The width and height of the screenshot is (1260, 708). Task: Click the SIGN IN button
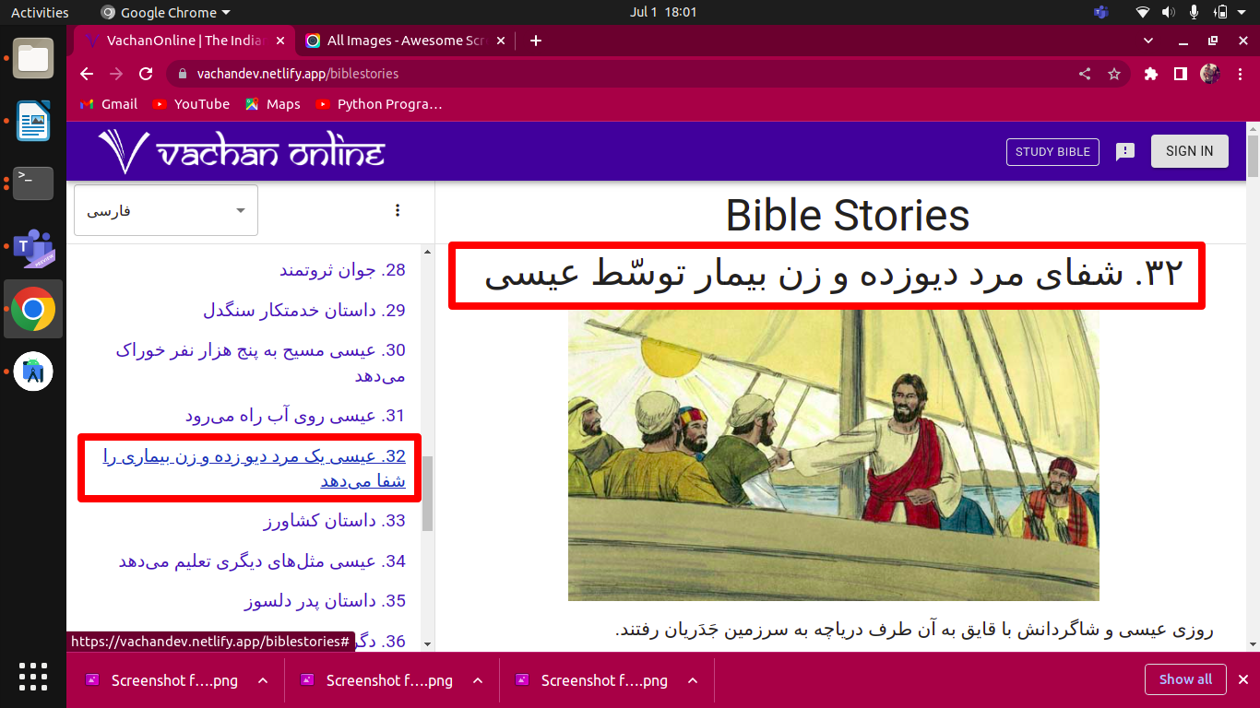[1189, 150]
